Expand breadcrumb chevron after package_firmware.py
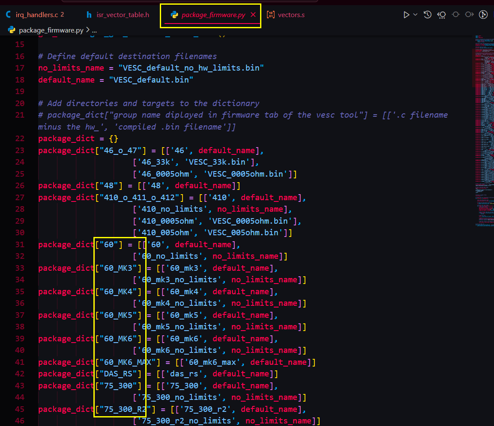The height and width of the screenshot is (426, 494). point(88,30)
